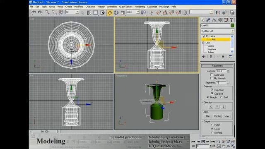Screen dimensions: 265x149
Task: Open the Display panel tab icon
Action: tap(226, 20)
